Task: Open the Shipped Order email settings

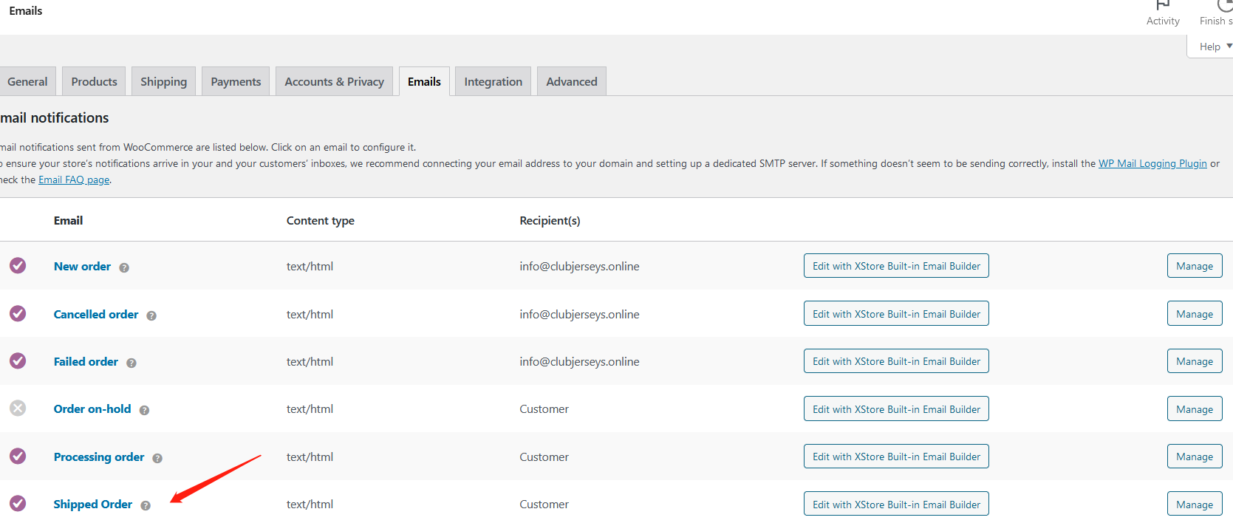Action: point(93,504)
